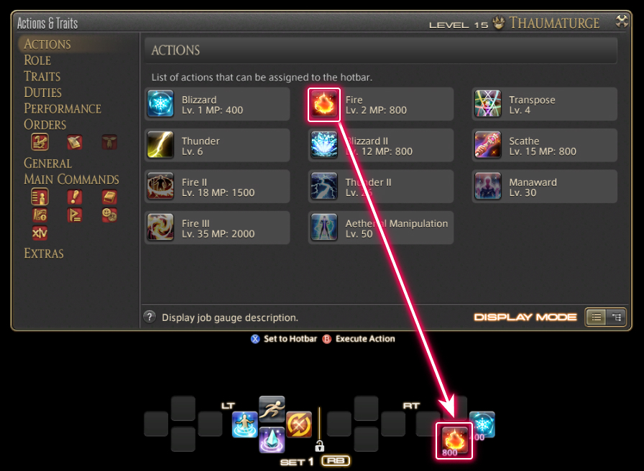Click the Sprint icon on the hotbar
This screenshot has height=471, width=644.
(x=272, y=409)
